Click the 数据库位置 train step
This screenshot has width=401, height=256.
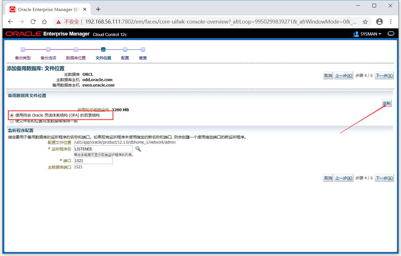tap(76, 58)
